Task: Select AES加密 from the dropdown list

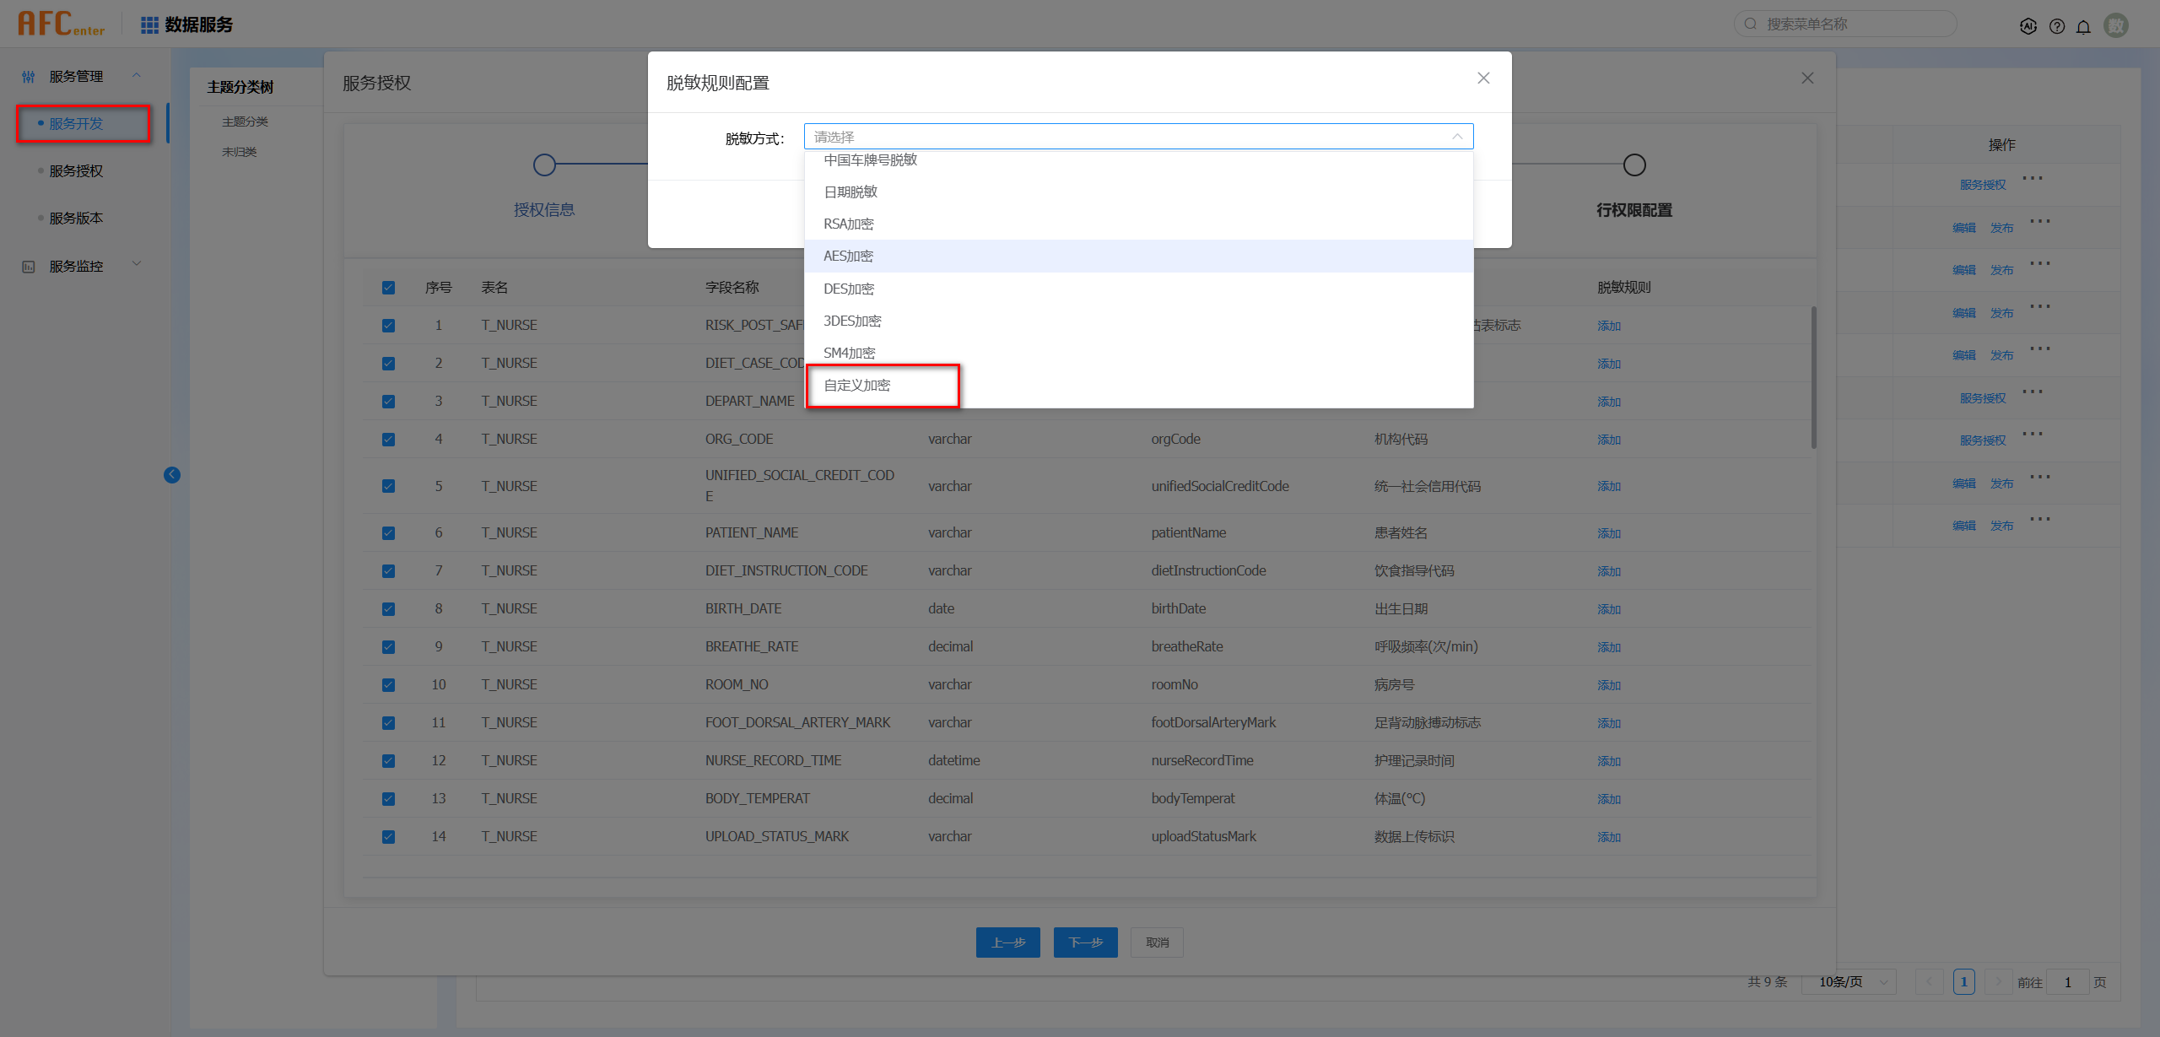Action: (x=849, y=257)
